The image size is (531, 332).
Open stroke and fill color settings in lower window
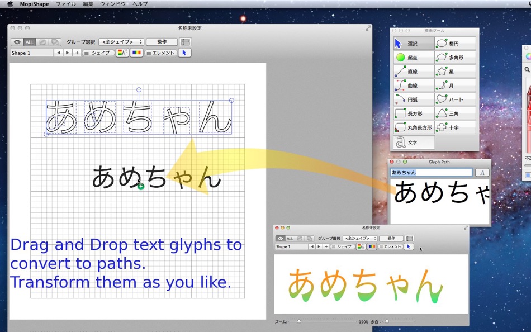point(361,246)
